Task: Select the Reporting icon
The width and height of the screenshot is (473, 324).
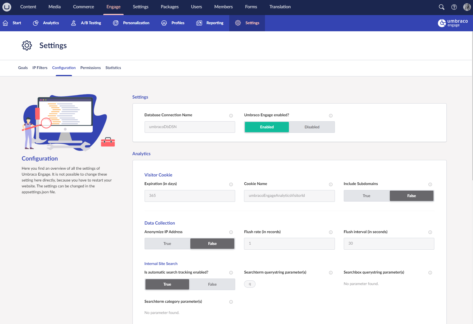Action: [199, 23]
